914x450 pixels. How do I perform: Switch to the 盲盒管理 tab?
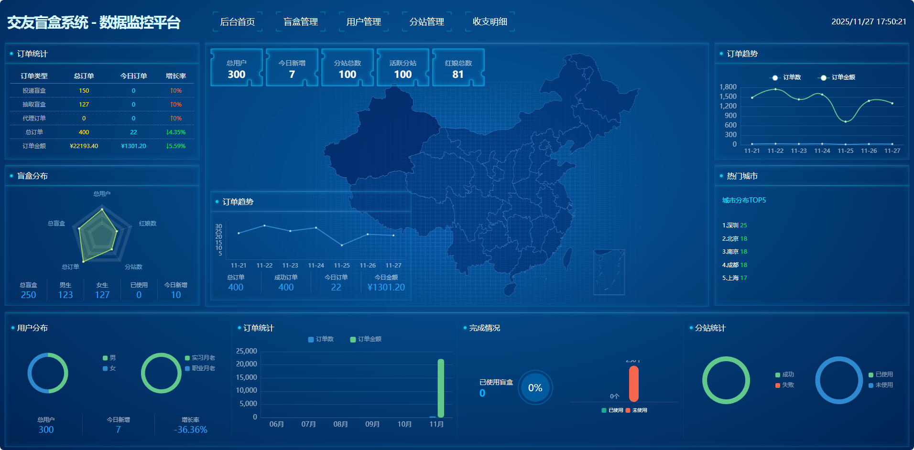(x=300, y=22)
